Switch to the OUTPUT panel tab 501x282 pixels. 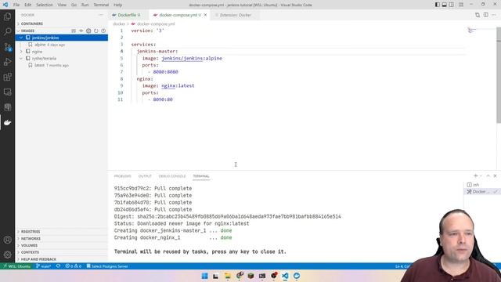145,176
